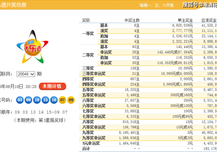The height and width of the screenshot is (152, 217).
Task: Click the 33,885注 winners count
Action: click(x=132, y=111)
